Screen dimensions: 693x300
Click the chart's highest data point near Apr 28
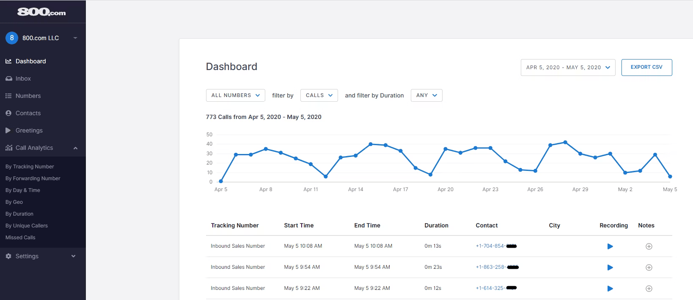pos(565,143)
